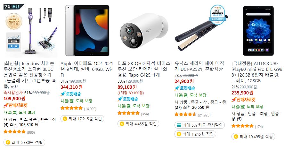The width and height of the screenshot is (284, 149).
Task: Click the 최대 5,330원 적립 reward badge
Action: [x=24, y=142]
